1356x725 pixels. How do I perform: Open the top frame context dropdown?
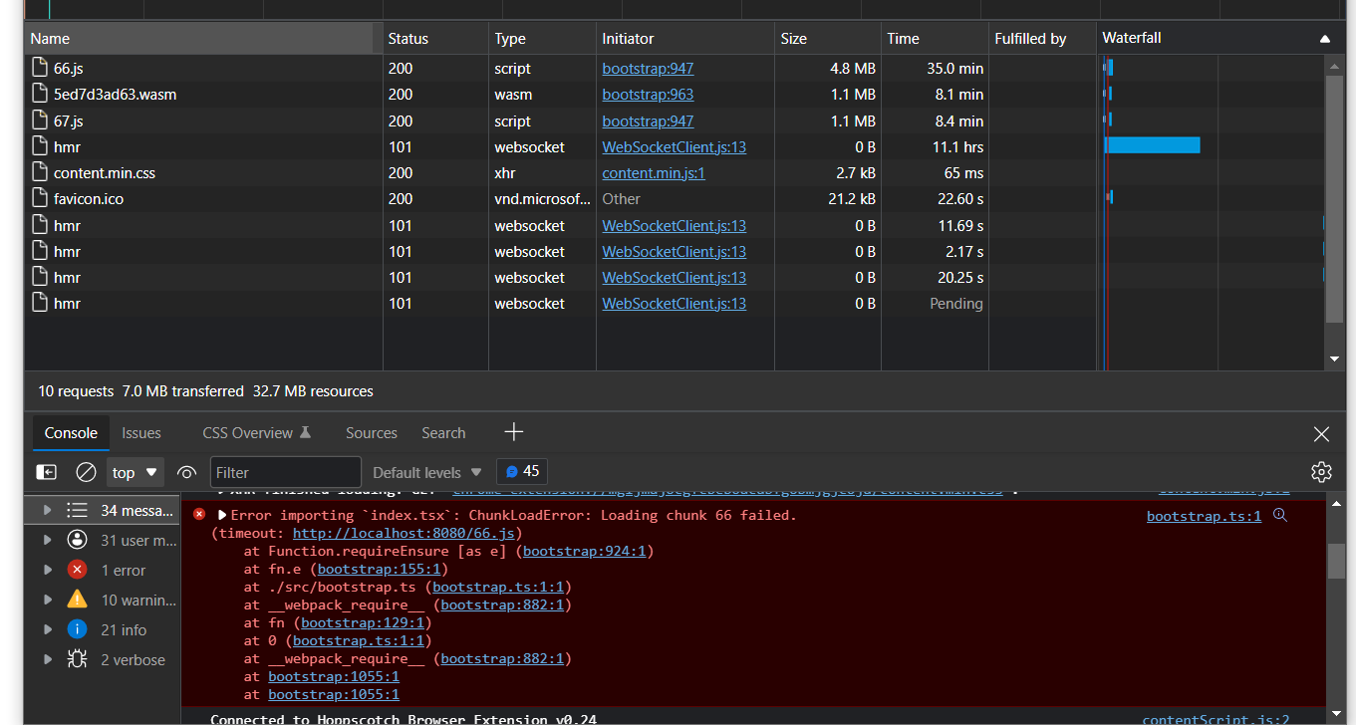tap(135, 471)
